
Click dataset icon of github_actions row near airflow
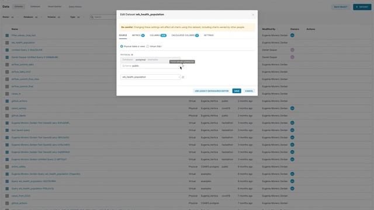[7, 101]
